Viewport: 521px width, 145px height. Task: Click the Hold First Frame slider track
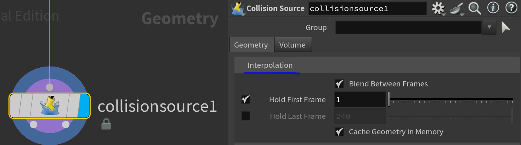(x=451, y=99)
